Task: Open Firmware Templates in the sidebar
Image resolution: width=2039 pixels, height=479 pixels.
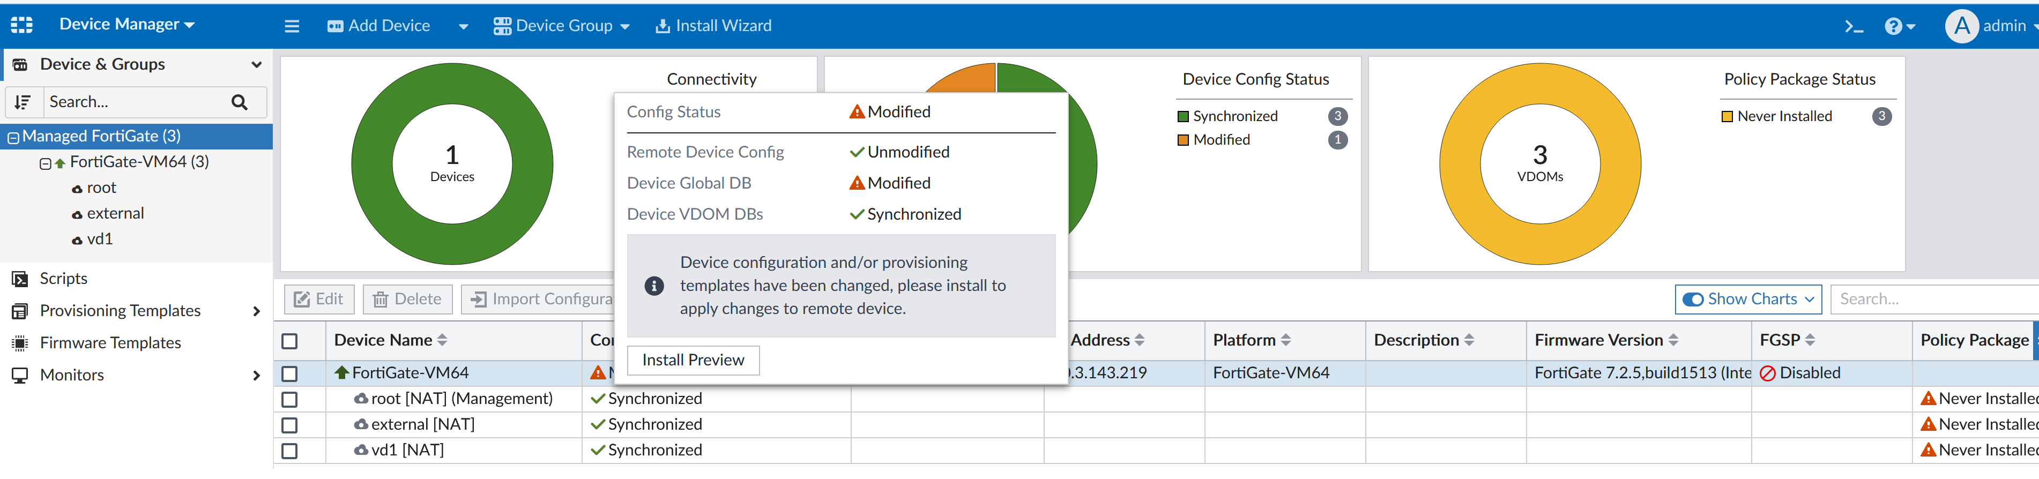Action: 110,343
